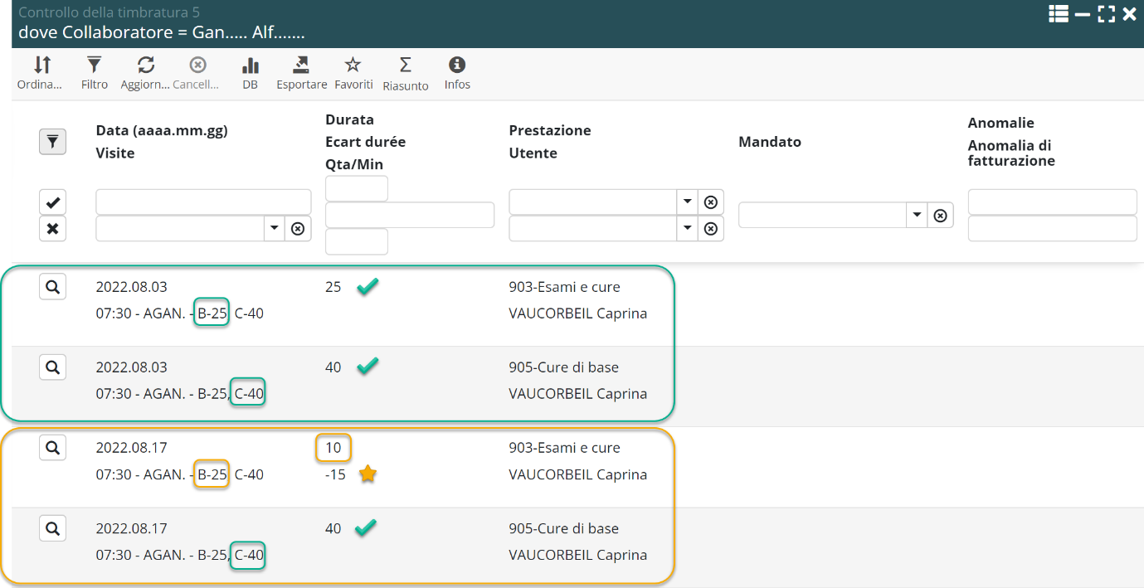Open the Prestazione dropdown list

(x=687, y=202)
